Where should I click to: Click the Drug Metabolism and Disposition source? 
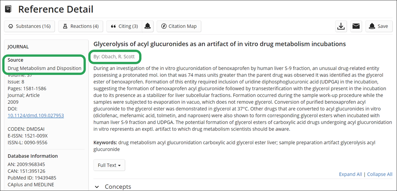click(x=44, y=68)
